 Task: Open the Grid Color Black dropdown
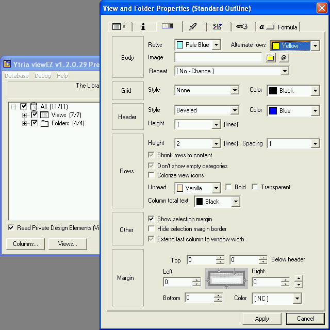pyautogui.click(x=315, y=91)
